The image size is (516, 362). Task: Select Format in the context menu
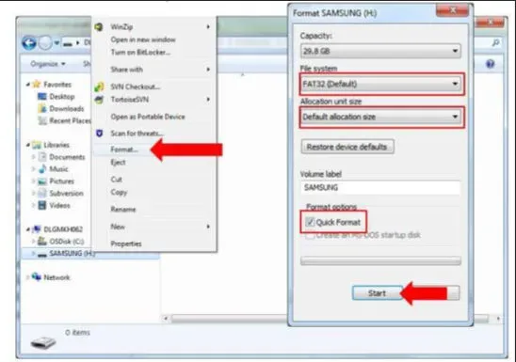point(123,150)
